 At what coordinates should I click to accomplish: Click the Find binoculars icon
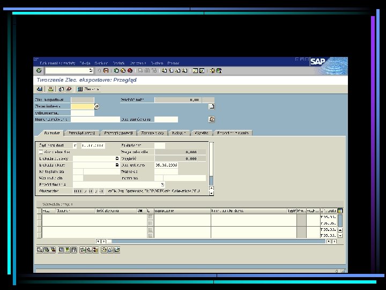click(147, 70)
